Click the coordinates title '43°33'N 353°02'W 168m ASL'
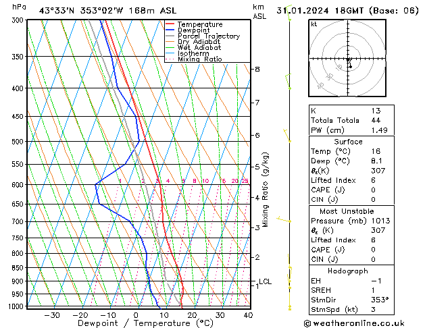This screenshot has width=425, height=328. (107, 11)
